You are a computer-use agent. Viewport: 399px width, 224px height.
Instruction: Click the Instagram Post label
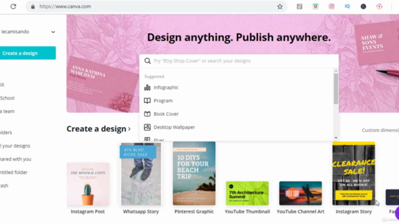tap(88, 212)
